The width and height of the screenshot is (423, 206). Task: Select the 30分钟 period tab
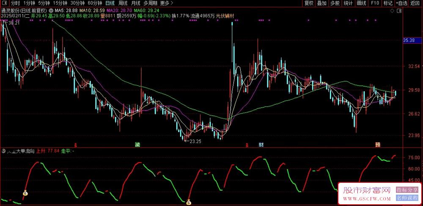(x=77, y=3)
